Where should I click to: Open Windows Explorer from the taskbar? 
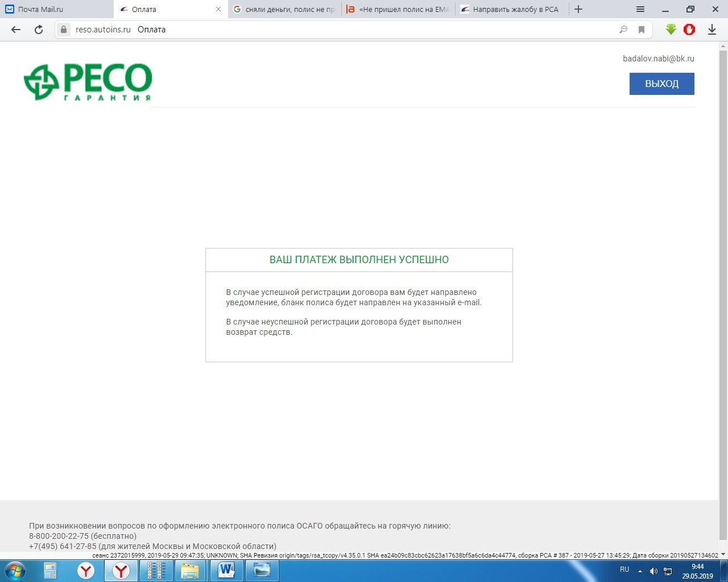(192, 570)
